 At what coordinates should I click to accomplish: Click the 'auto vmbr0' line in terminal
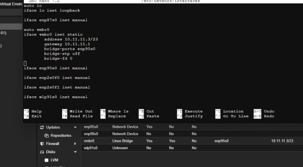pos(37,29)
